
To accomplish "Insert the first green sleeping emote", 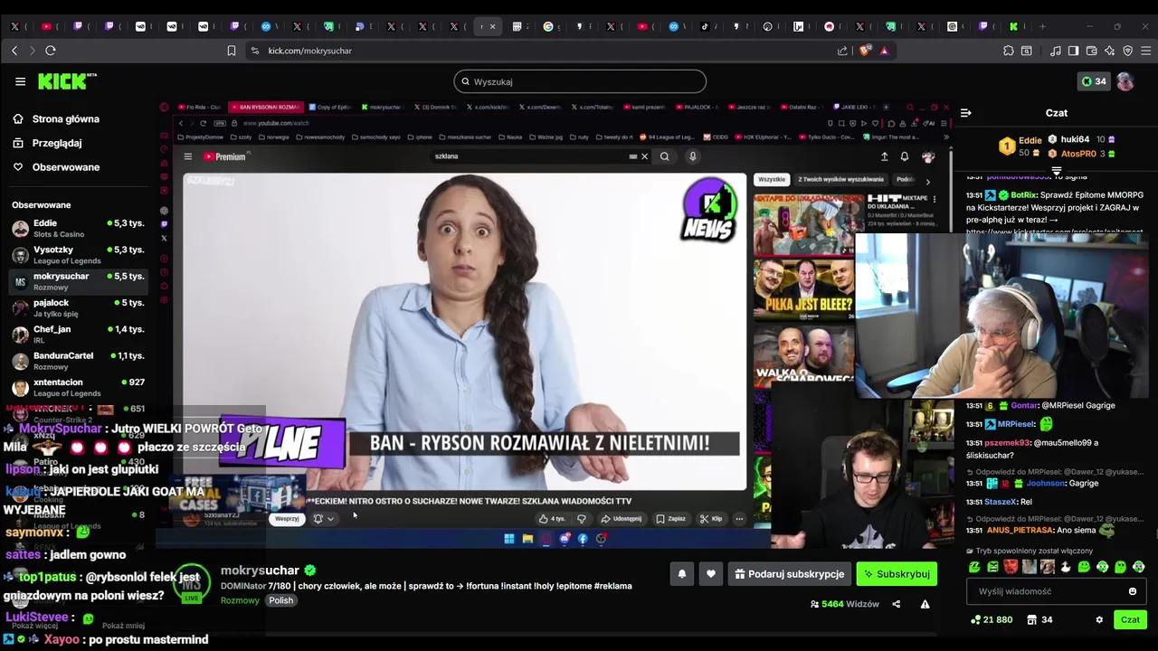I will [x=974, y=568].
